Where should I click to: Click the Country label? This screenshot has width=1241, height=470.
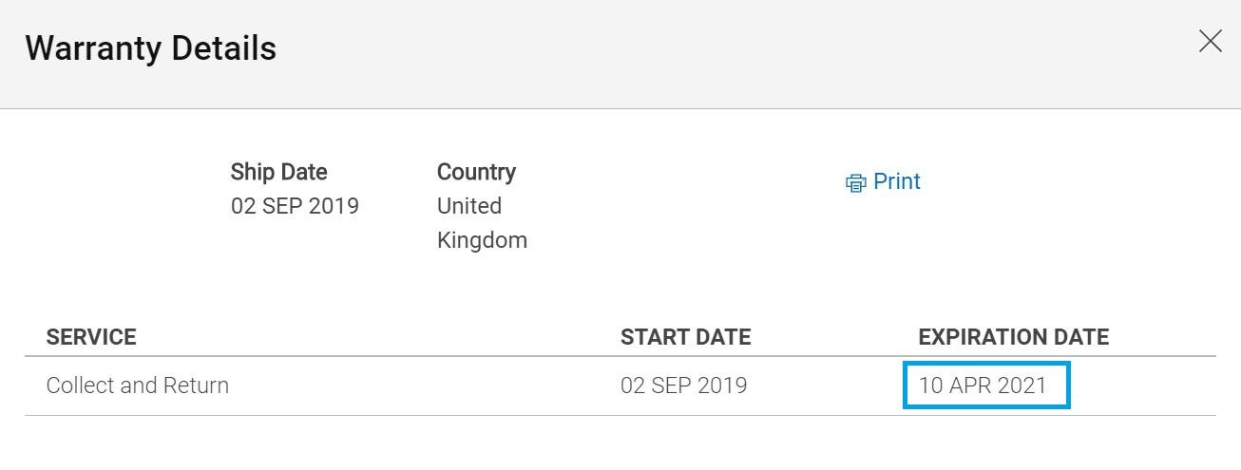click(x=476, y=172)
